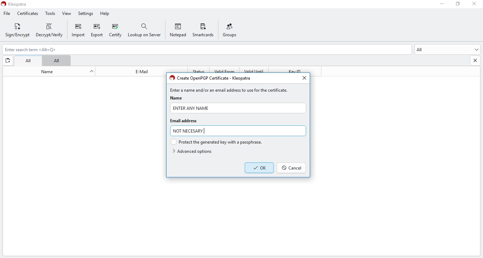
Task: Confirm the dialog with OK
Action: (259, 168)
